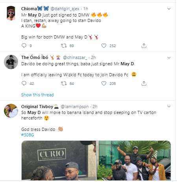Reply to The Ómó Ìbó's tweet

pyautogui.click(x=24, y=83)
